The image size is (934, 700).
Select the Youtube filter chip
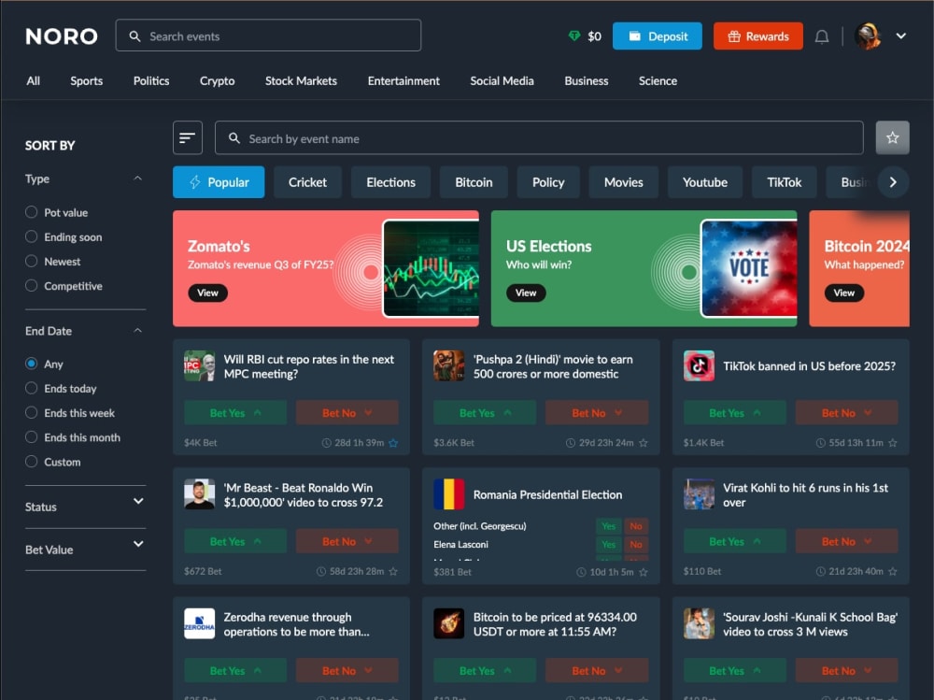point(704,182)
